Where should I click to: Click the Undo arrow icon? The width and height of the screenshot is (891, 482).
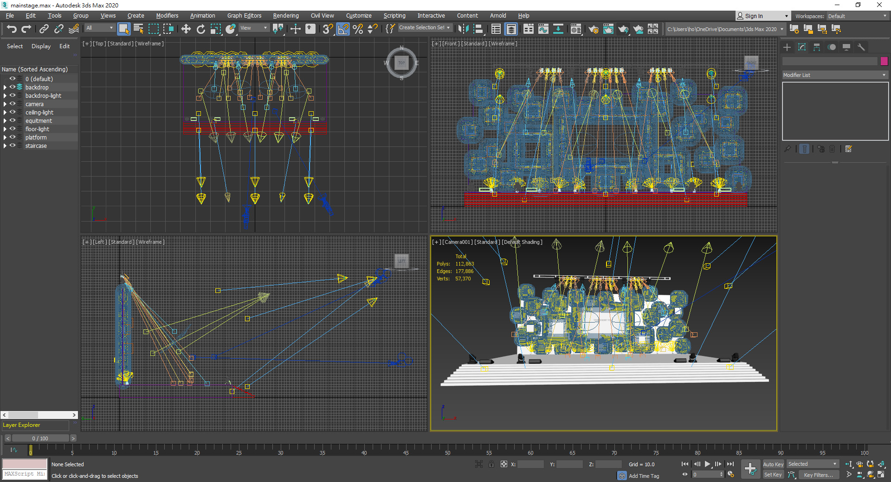point(12,29)
